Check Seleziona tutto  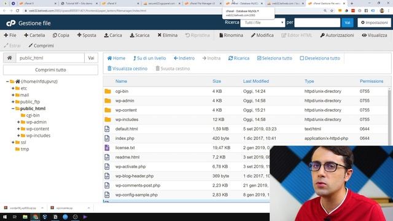point(274,58)
